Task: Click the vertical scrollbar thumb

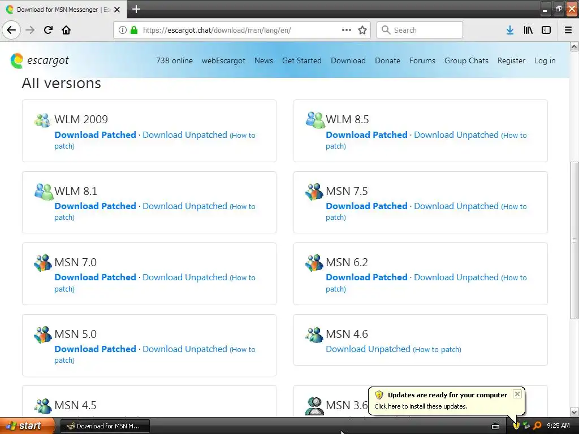Action: (574, 240)
